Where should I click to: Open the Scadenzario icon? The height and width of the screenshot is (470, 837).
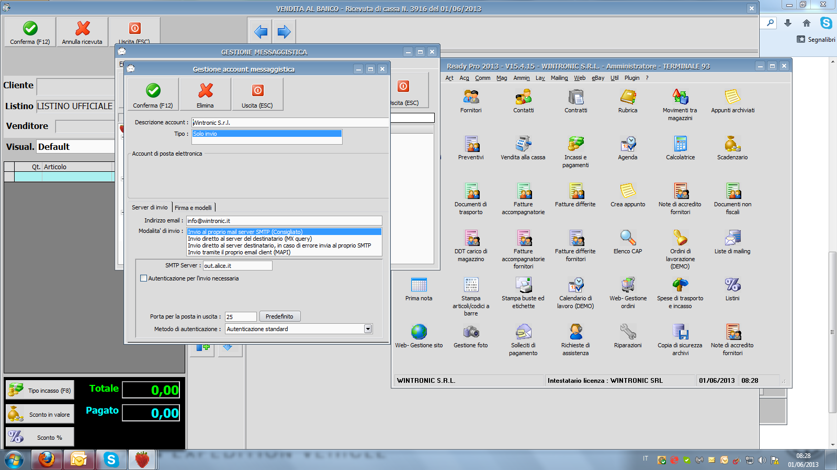(732, 148)
